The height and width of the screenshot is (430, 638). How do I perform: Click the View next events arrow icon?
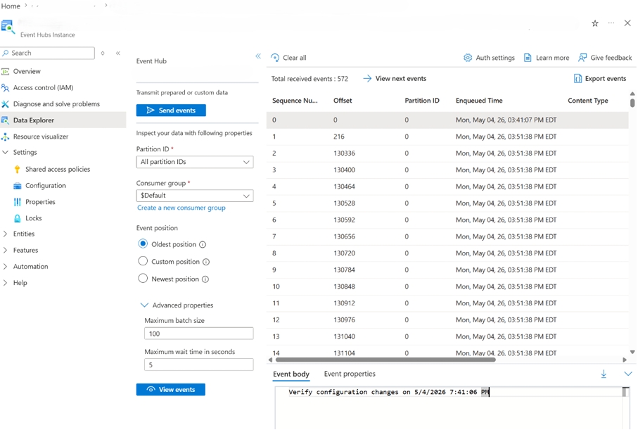pos(367,78)
